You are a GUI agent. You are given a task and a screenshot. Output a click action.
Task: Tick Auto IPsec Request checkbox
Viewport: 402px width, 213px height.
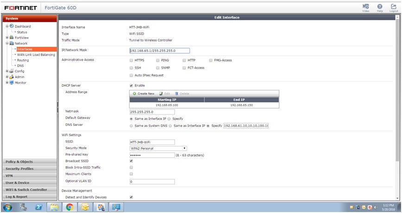pos(131,75)
